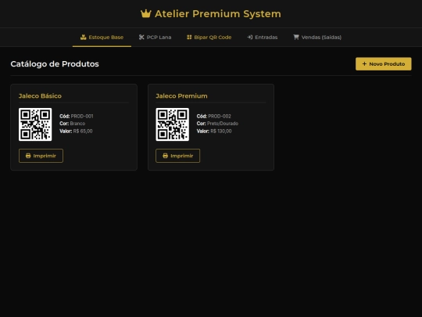Open the Estoque Base tab
This screenshot has height=317, width=422.
pyautogui.click(x=102, y=38)
